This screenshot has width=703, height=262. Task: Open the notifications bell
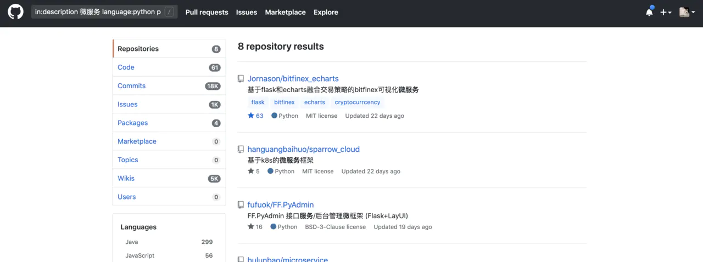coord(649,12)
